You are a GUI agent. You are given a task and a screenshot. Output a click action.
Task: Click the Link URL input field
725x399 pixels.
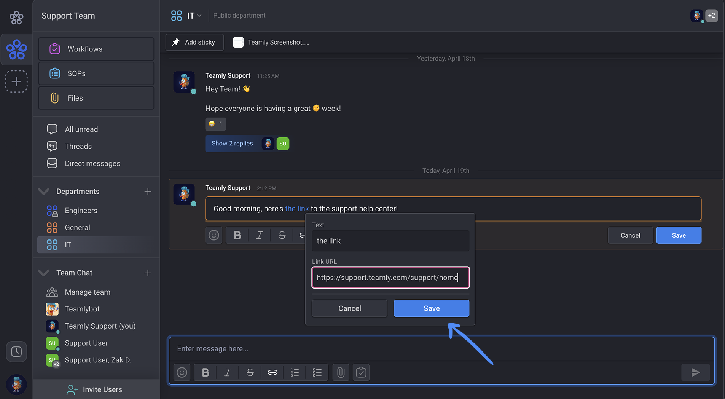point(390,278)
